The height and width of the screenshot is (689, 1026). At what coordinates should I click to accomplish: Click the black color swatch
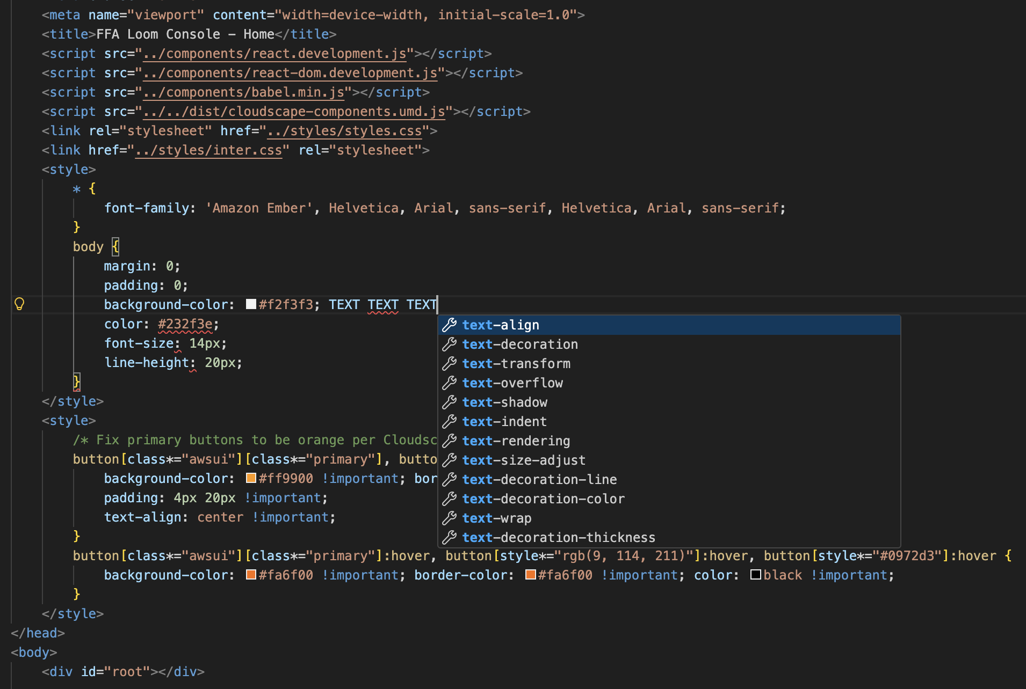click(755, 575)
